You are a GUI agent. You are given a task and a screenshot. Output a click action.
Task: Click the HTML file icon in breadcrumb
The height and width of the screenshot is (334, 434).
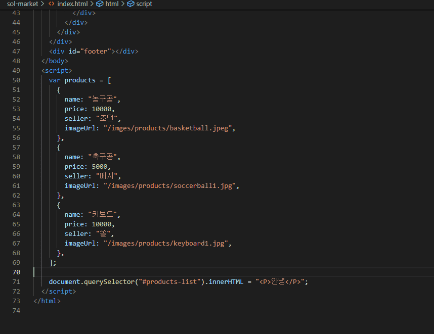pos(52,4)
